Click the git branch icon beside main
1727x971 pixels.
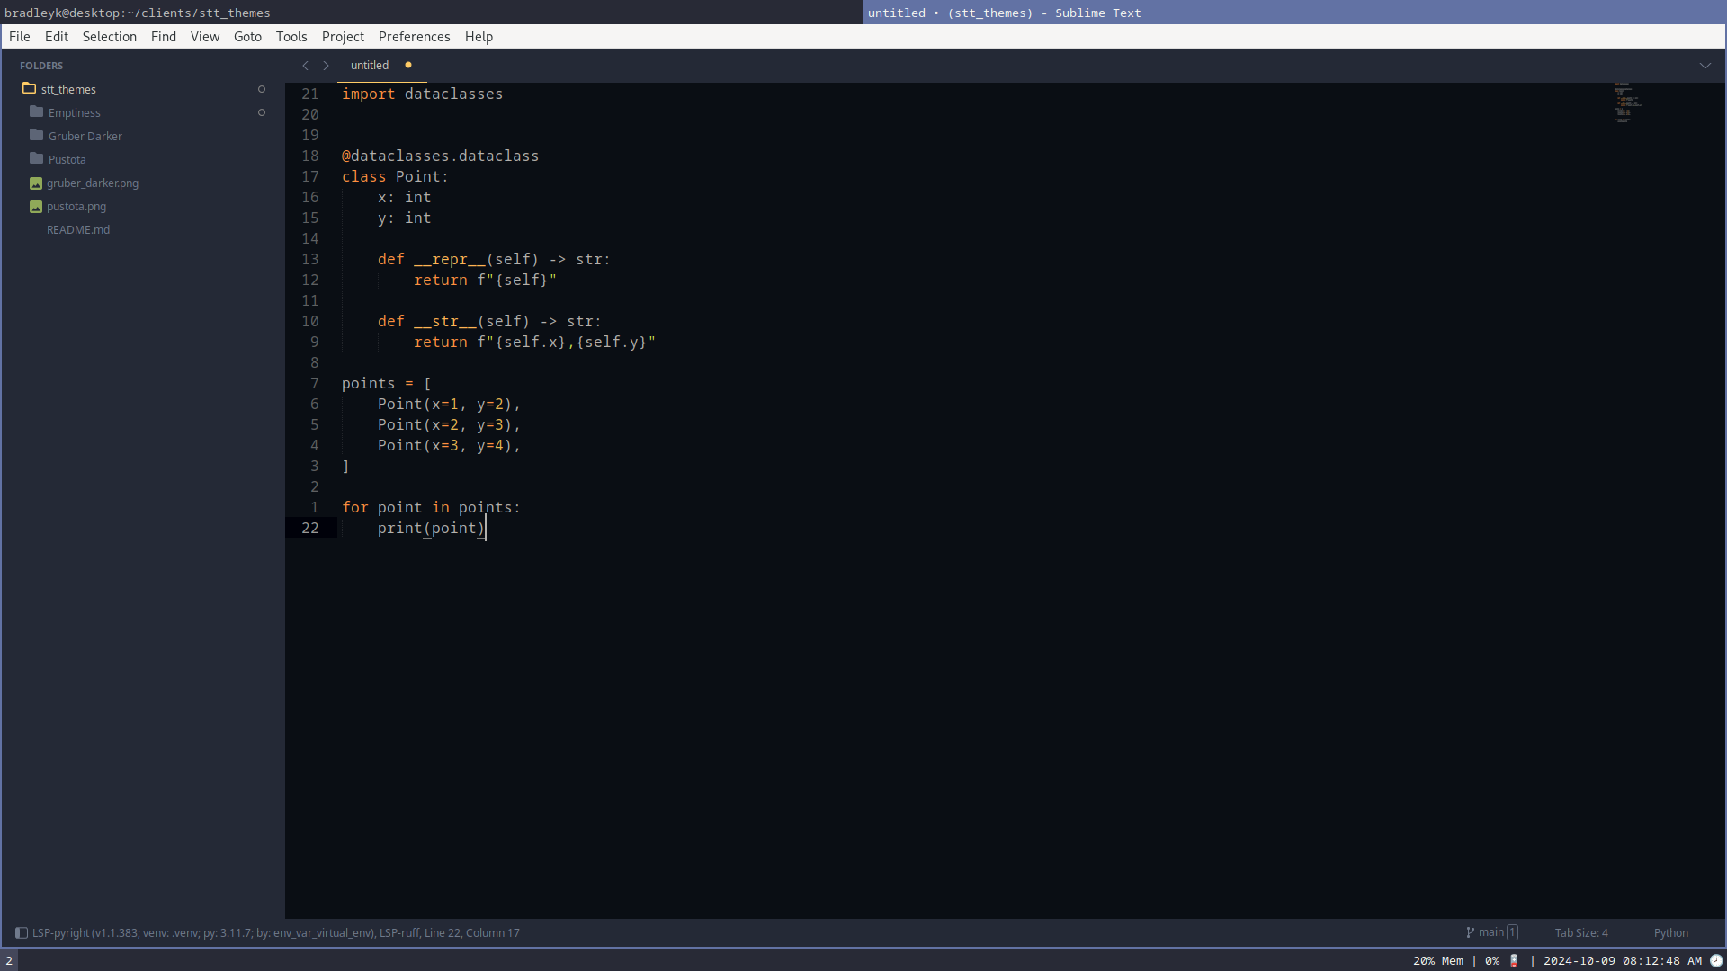[x=1470, y=933]
